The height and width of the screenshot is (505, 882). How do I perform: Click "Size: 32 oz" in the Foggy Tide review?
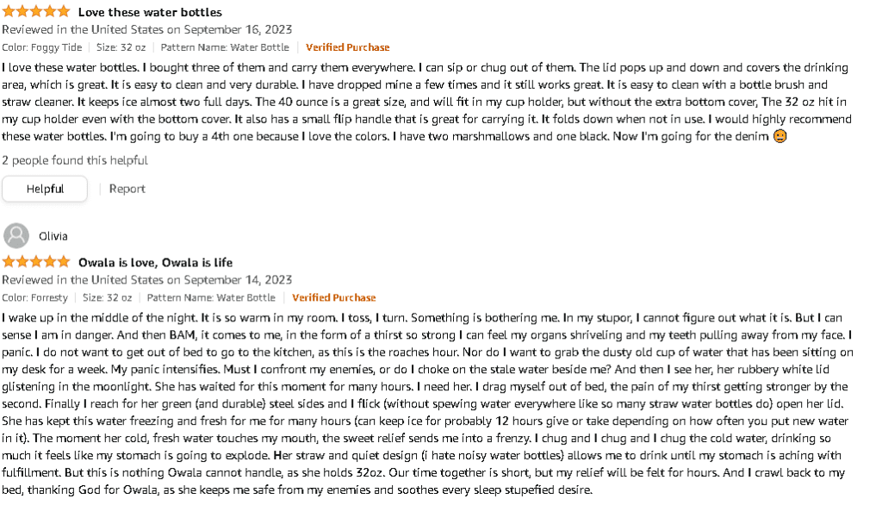(x=121, y=47)
